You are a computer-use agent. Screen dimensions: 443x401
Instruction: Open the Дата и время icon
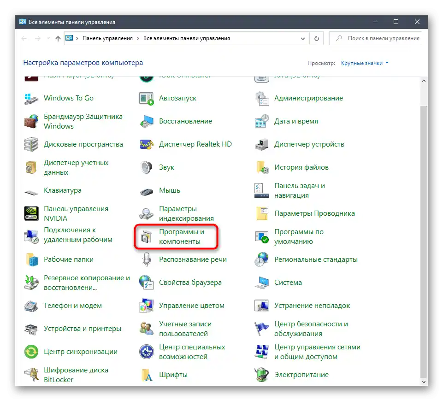point(262,121)
